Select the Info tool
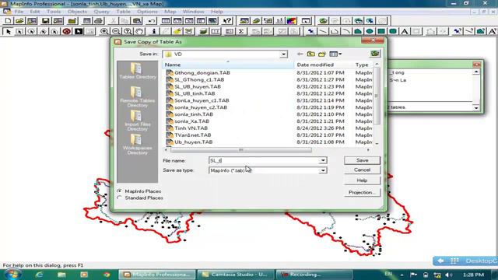Viewport: 498px width, 280px height. [154, 31]
